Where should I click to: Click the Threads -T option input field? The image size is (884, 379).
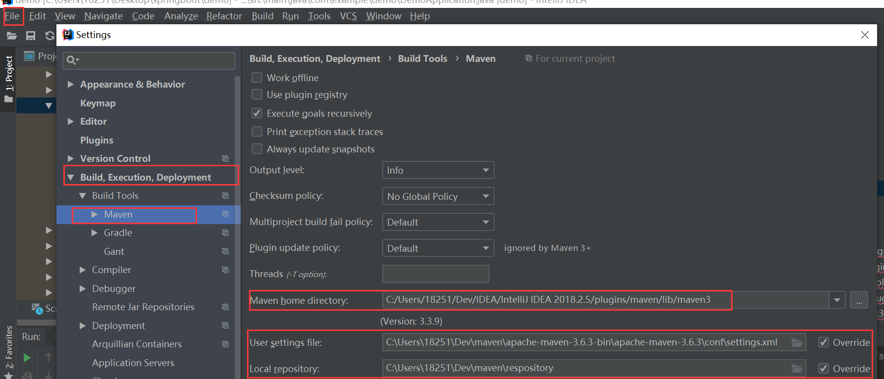coord(436,274)
